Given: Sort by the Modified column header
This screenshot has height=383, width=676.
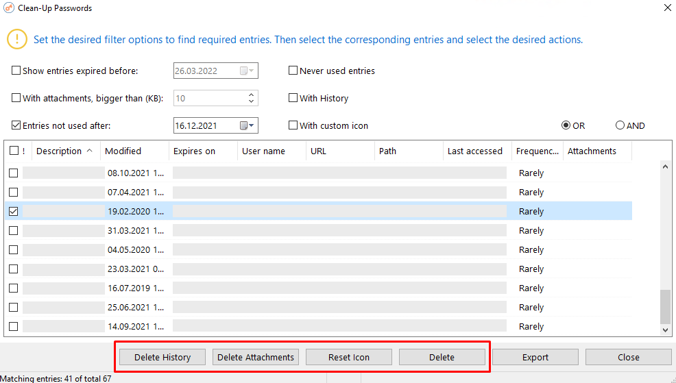Looking at the screenshot, I should pyautogui.click(x=134, y=151).
